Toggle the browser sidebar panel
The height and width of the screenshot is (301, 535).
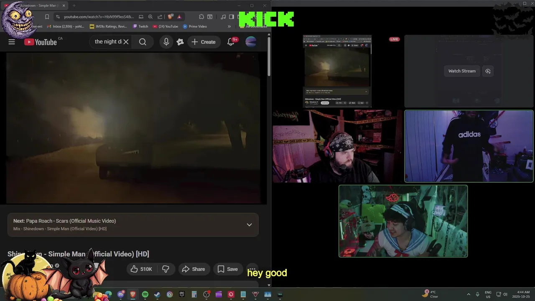(231, 17)
